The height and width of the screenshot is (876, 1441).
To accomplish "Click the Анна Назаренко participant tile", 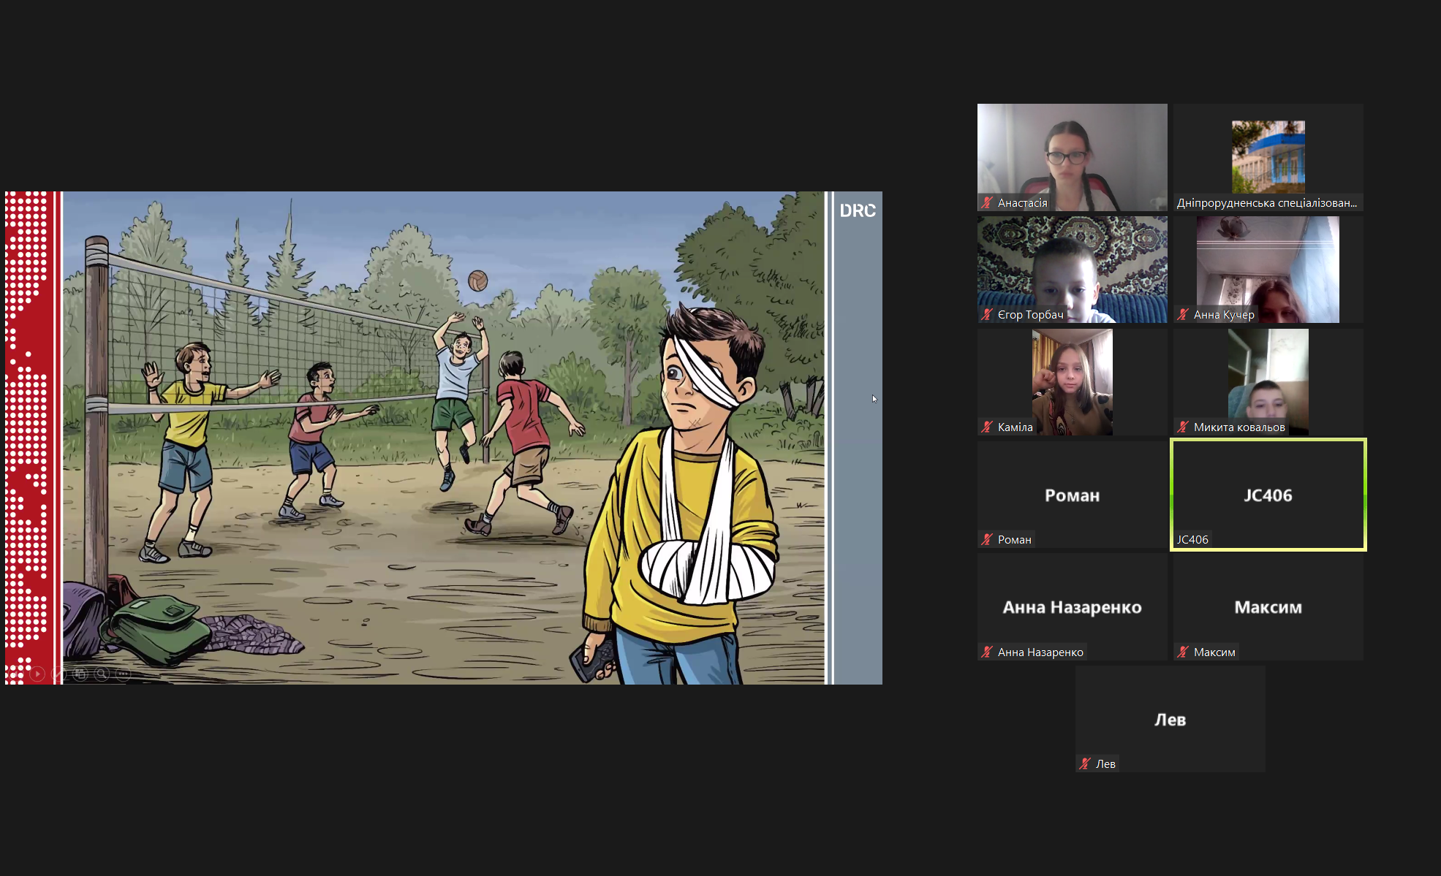I will [x=1072, y=607].
